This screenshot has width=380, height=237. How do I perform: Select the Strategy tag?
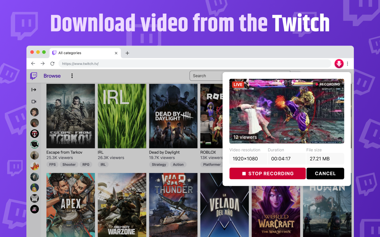pos(159,164)
